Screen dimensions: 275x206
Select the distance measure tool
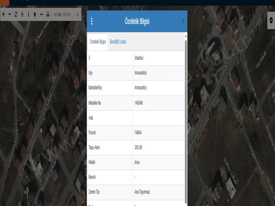(41, 14)
